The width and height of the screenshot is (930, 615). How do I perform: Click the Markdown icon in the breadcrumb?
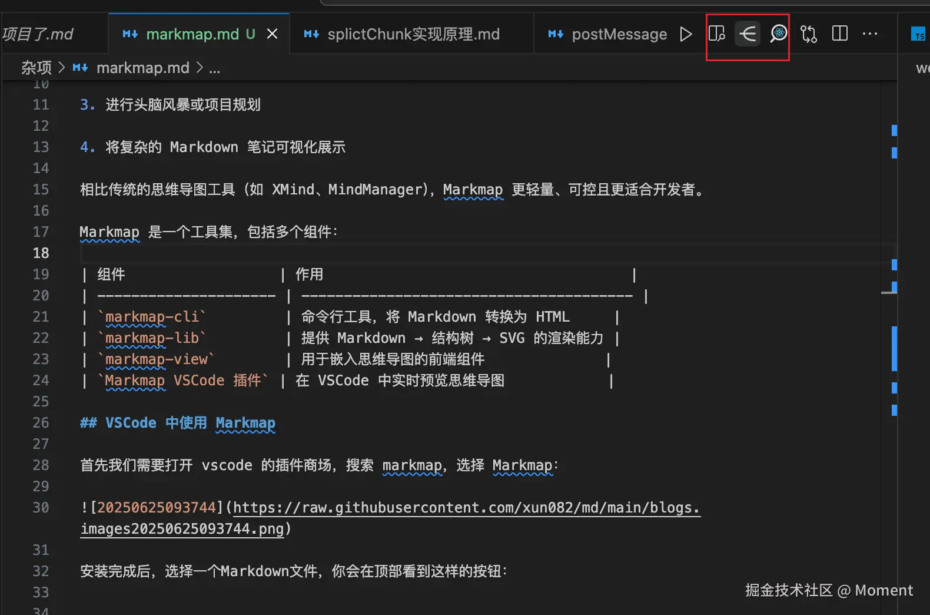tap(81, 68)
